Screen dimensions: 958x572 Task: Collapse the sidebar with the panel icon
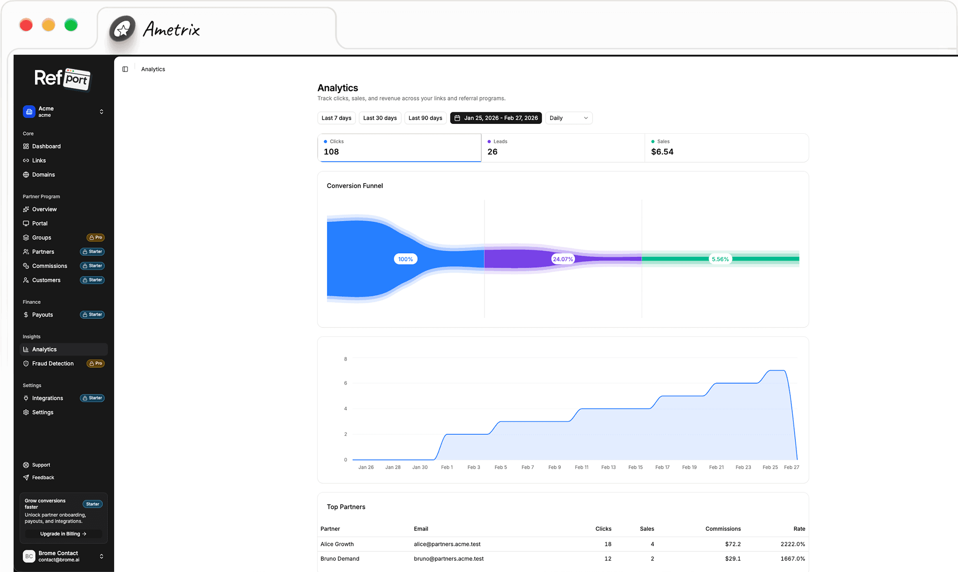pyautogui.click(x=125, y=69)
